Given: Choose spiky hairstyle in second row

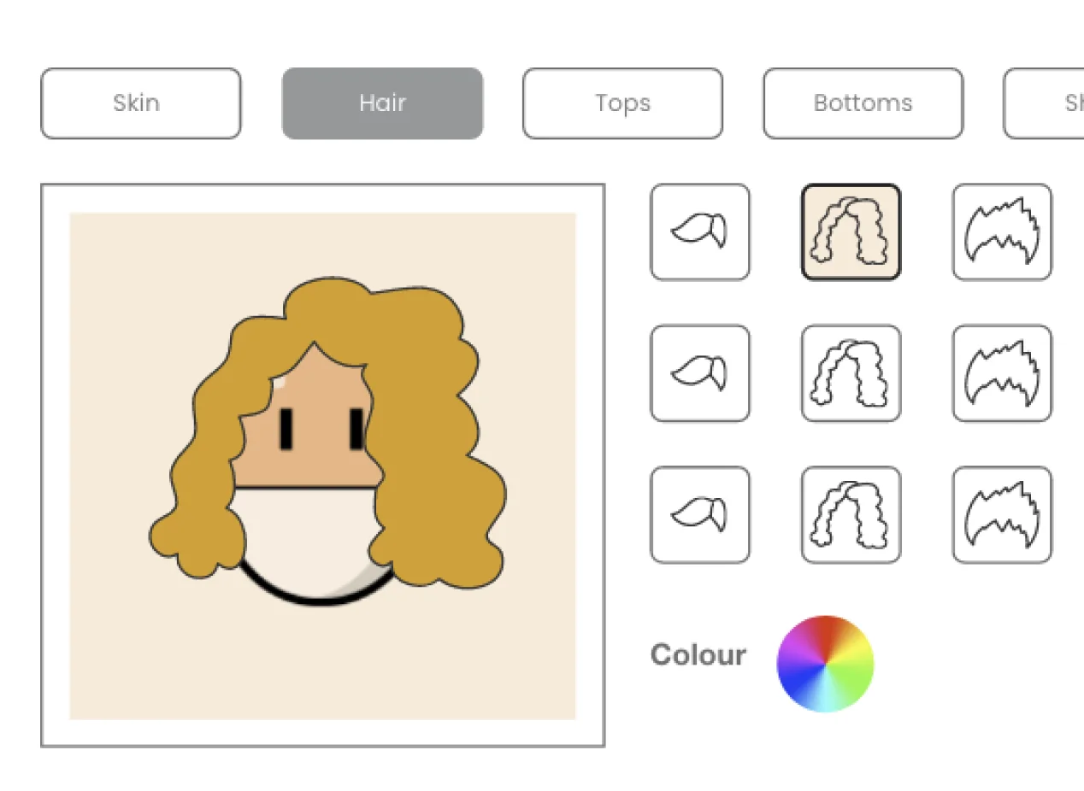Looking at the screenshot, I should (1002, 373).
